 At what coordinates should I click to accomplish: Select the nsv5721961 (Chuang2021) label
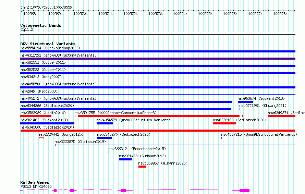pyautogui.click(x=263, y=106)
